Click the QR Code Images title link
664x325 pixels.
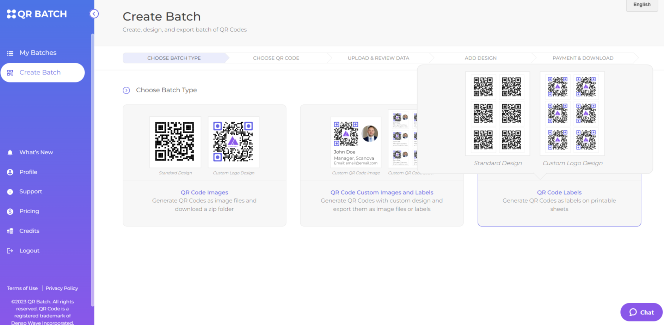[204, 192]
